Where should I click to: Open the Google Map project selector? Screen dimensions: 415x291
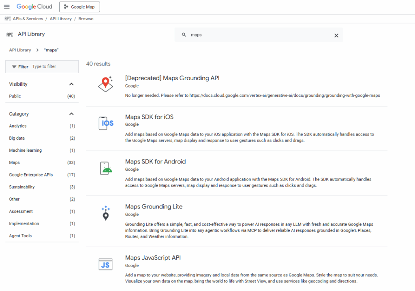(79, 7)
